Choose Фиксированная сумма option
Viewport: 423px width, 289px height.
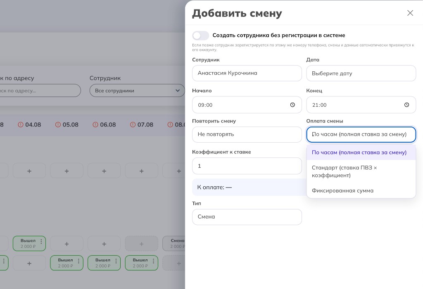361,191
